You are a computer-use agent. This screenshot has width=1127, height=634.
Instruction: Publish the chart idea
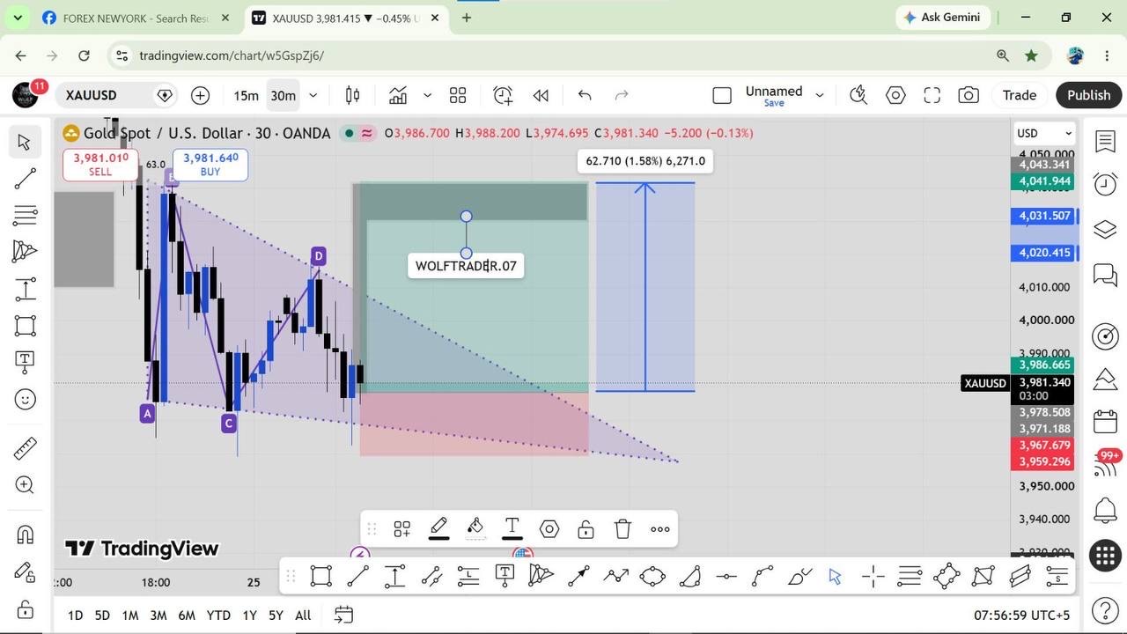[1088, 95]
